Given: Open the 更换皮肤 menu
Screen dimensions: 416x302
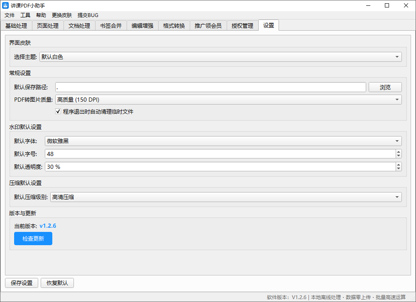Looking at the screenshot, I should click(x=62, y=15).
